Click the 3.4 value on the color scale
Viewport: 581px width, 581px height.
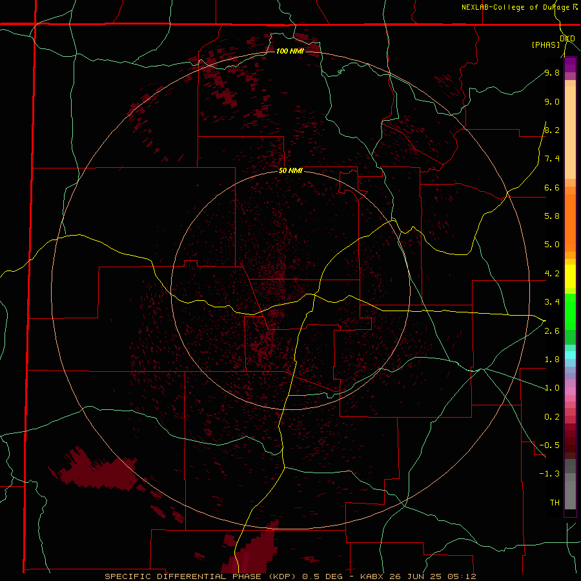[552, 302]
